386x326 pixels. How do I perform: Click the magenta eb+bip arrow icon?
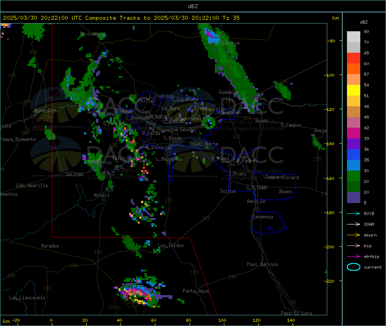click(353, 257)
